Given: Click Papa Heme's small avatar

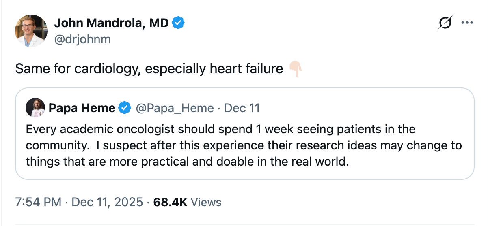Looking at the screenshot, I should tap(35, 108).
